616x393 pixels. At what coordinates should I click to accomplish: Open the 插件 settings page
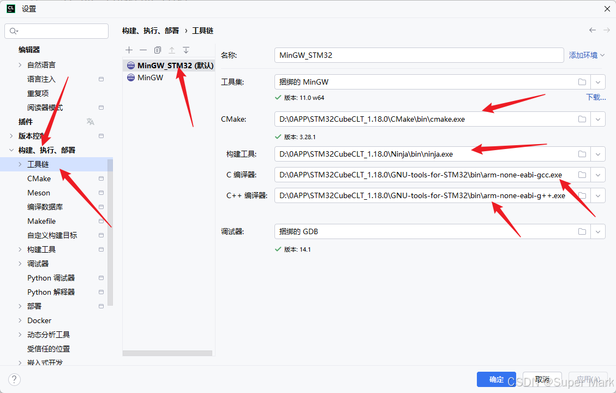26,122
